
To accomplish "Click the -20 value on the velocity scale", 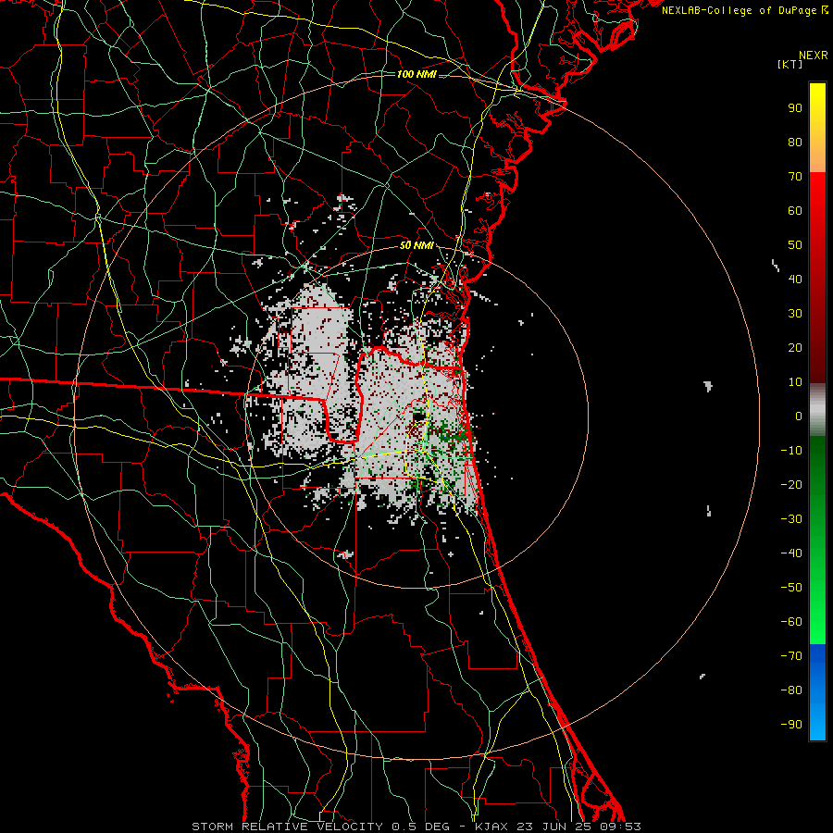I will 791,485.
